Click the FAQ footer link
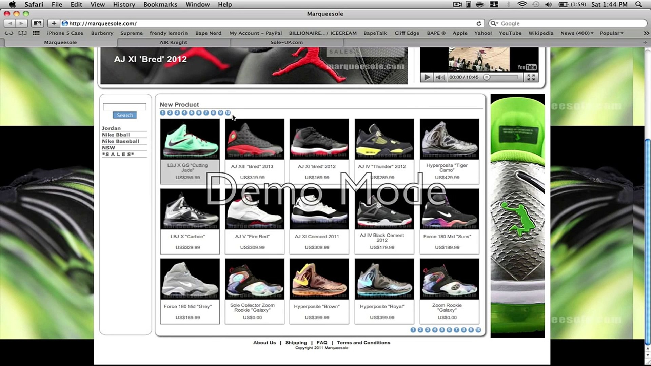 click(322, 343)
